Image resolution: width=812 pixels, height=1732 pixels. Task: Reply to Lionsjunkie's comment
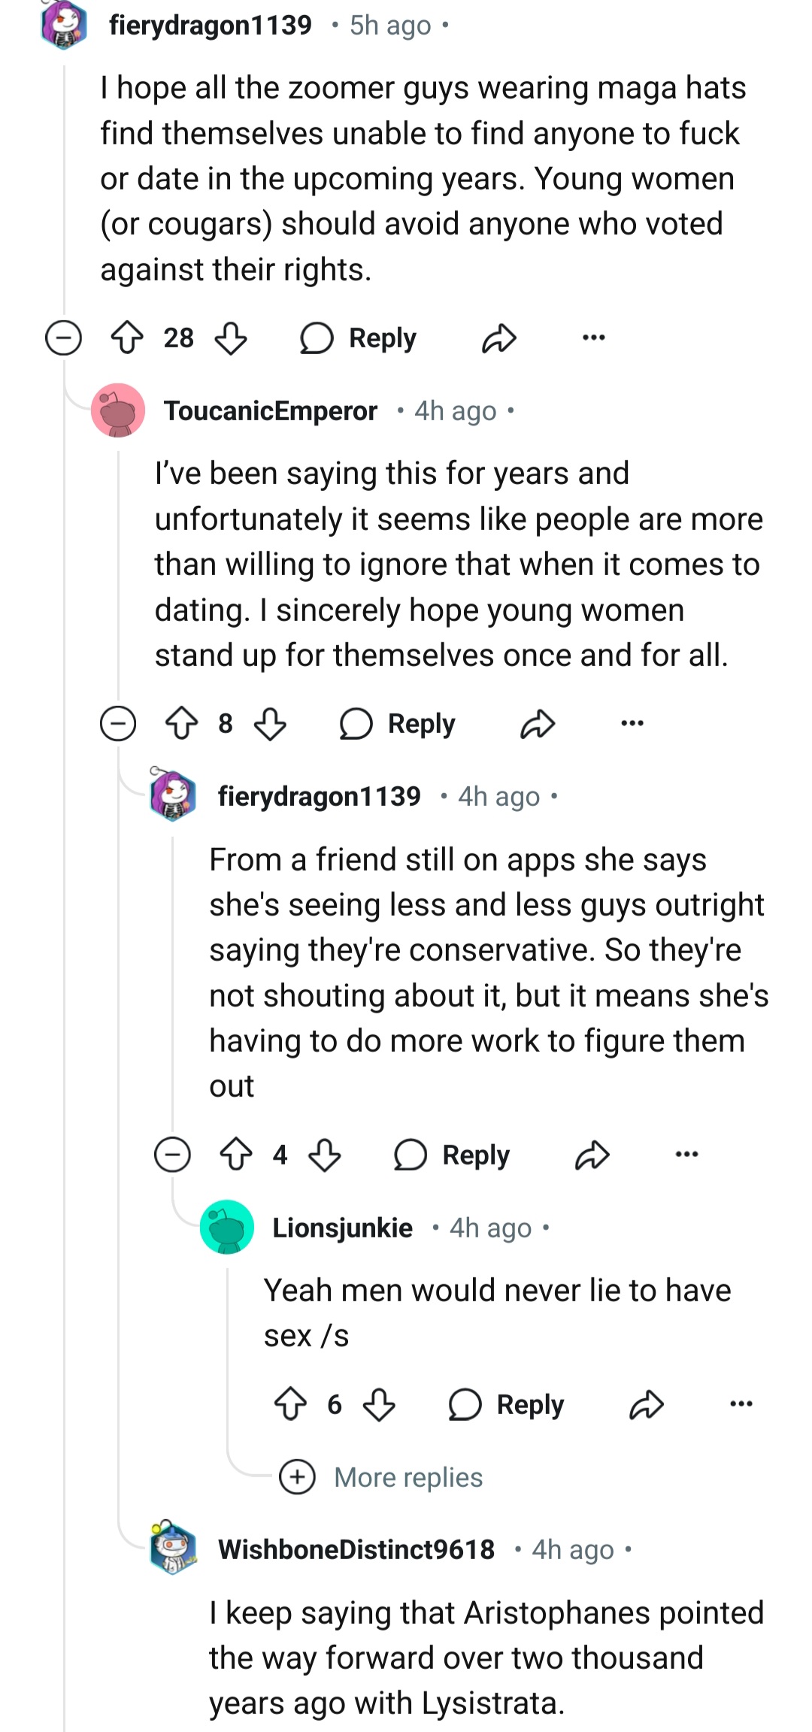507,1404
